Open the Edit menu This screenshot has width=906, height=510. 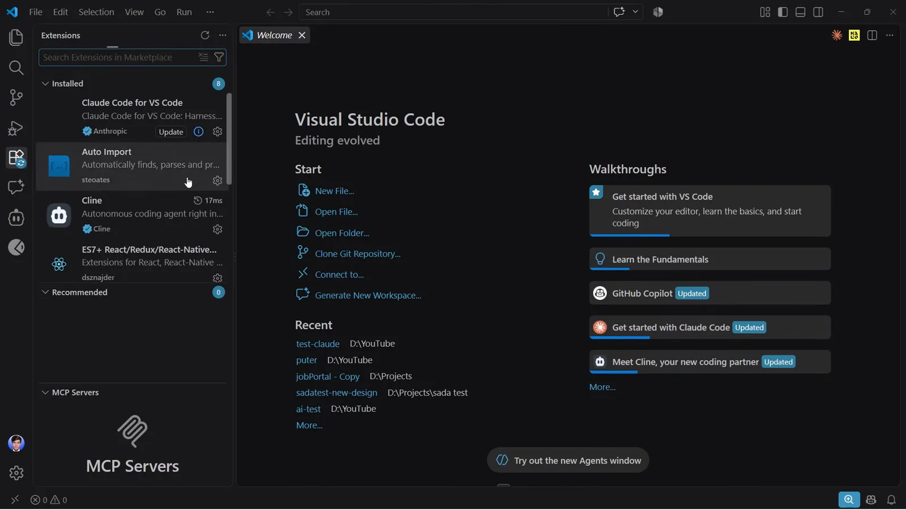[61, 12]
